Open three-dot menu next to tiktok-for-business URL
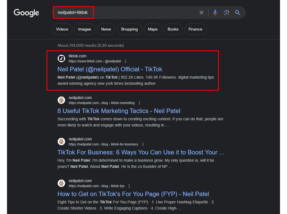The height and width of the screenshot is (214, 287). pyautogui.click(x=143, y=144)
